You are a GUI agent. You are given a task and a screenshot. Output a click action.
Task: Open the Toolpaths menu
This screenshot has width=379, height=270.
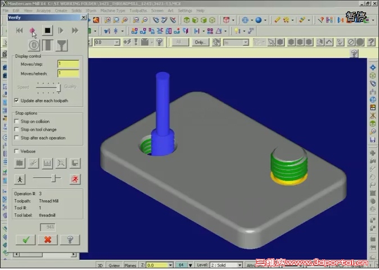point(138,11)
